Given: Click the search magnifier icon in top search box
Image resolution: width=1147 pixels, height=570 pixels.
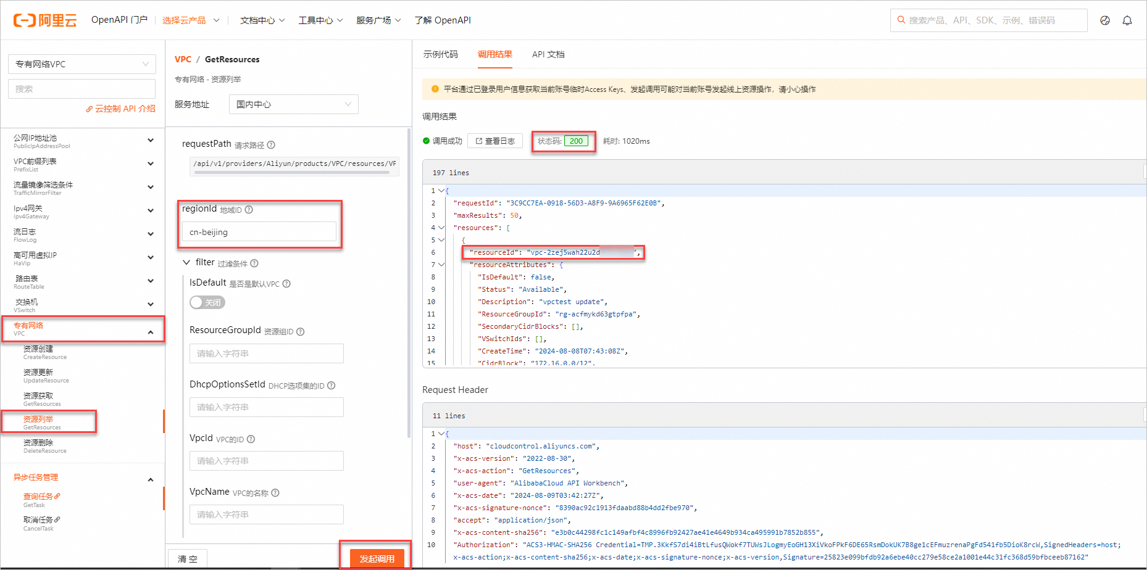Looking at the screenshot, I should pyautogui.click(x=901, y=20).
